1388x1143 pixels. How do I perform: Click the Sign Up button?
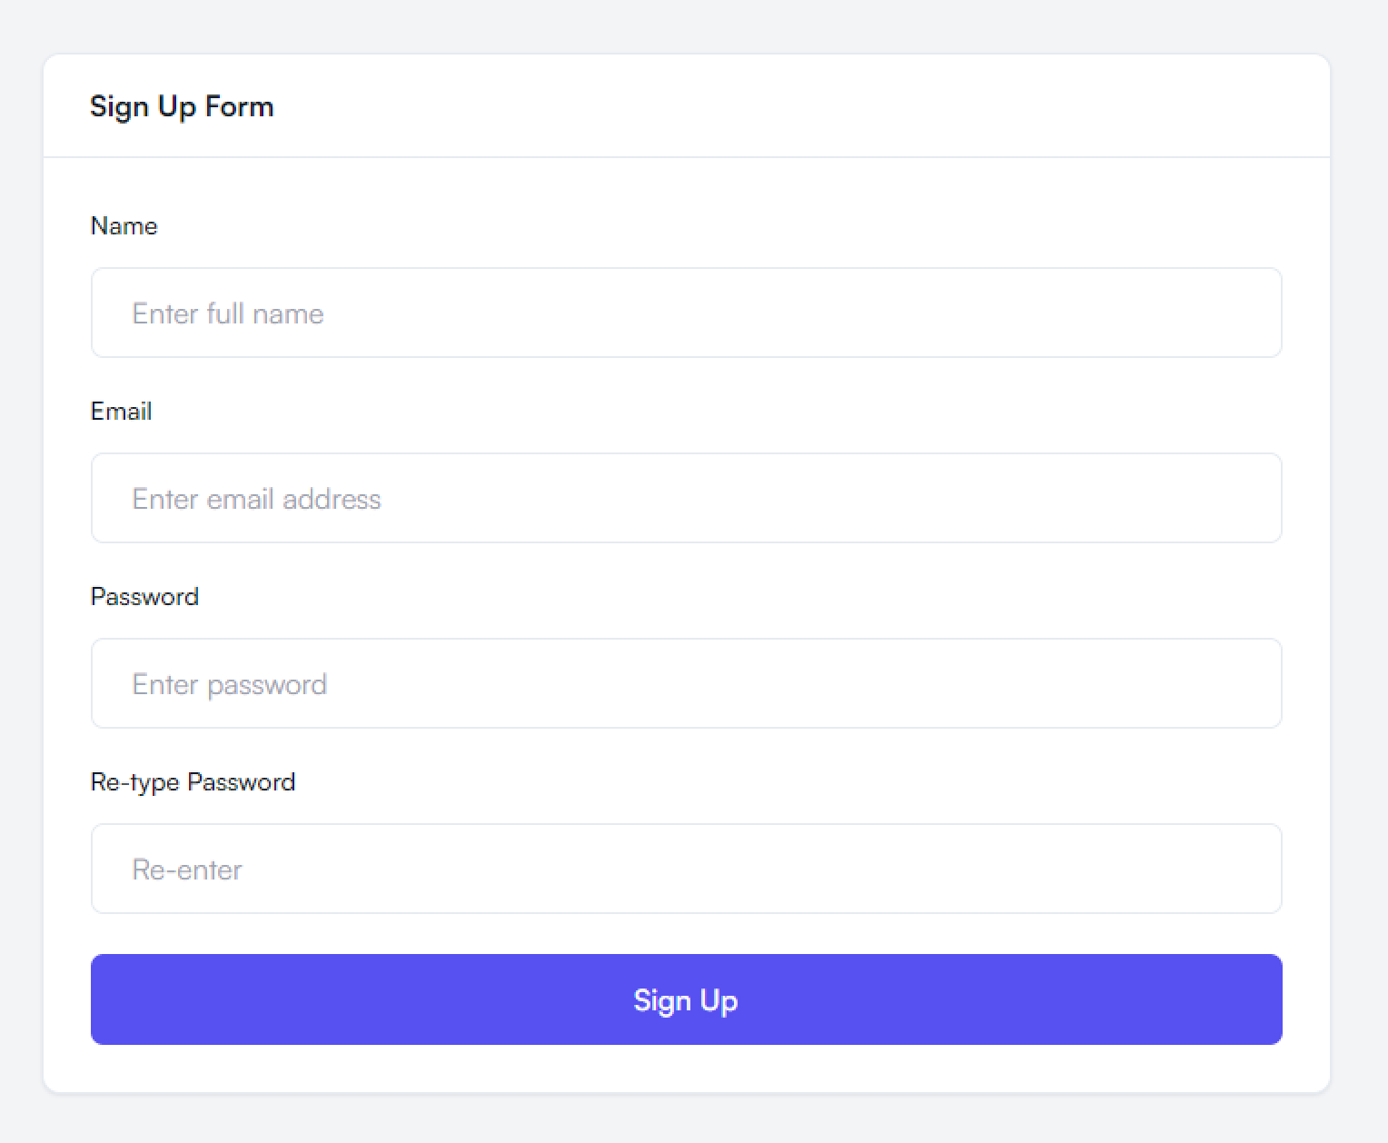pyautogui.click(x=686, y=999)
